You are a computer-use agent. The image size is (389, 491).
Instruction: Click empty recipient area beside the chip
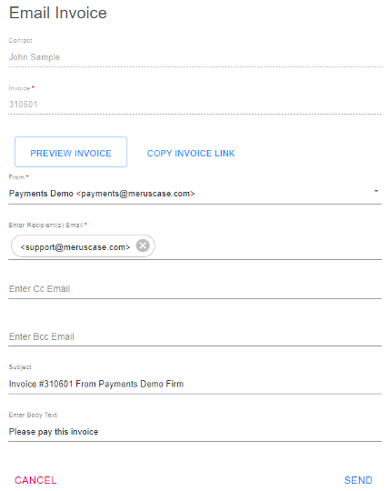pyautogui.click(x=268, y=246)
